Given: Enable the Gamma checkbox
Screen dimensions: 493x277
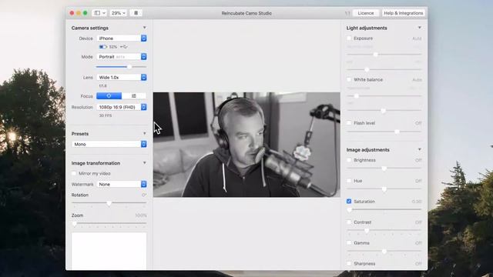Looking at the screenshot, I should click(349, 243).
